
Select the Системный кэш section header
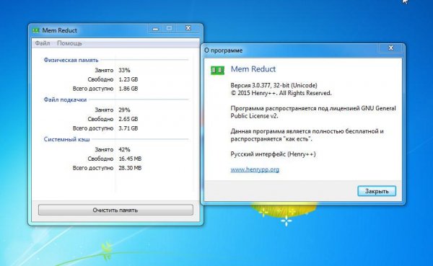tap(67, 139)
